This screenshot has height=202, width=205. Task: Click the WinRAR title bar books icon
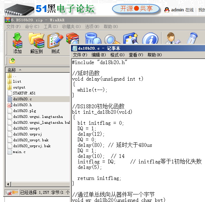pyautogui.click(x=8, y=20)
